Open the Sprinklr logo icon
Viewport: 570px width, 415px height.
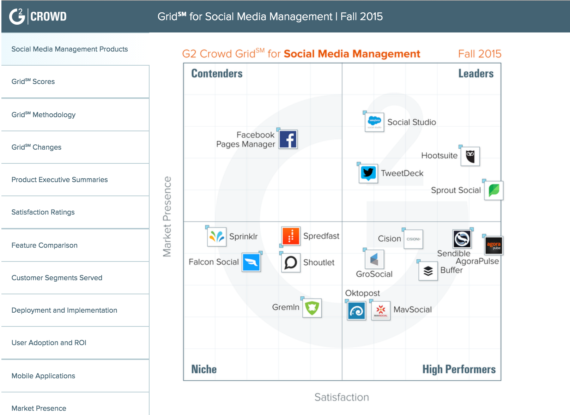217,236
